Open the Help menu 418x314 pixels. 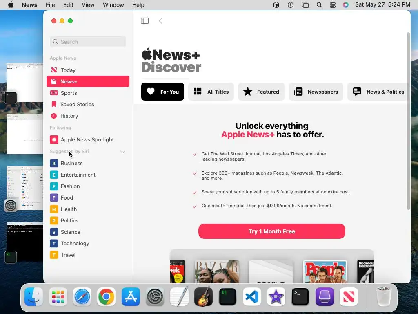pos(138,5)
